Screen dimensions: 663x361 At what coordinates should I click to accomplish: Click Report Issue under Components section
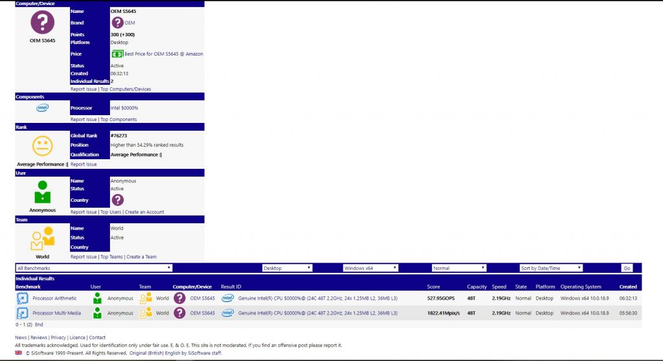[84, 120]
